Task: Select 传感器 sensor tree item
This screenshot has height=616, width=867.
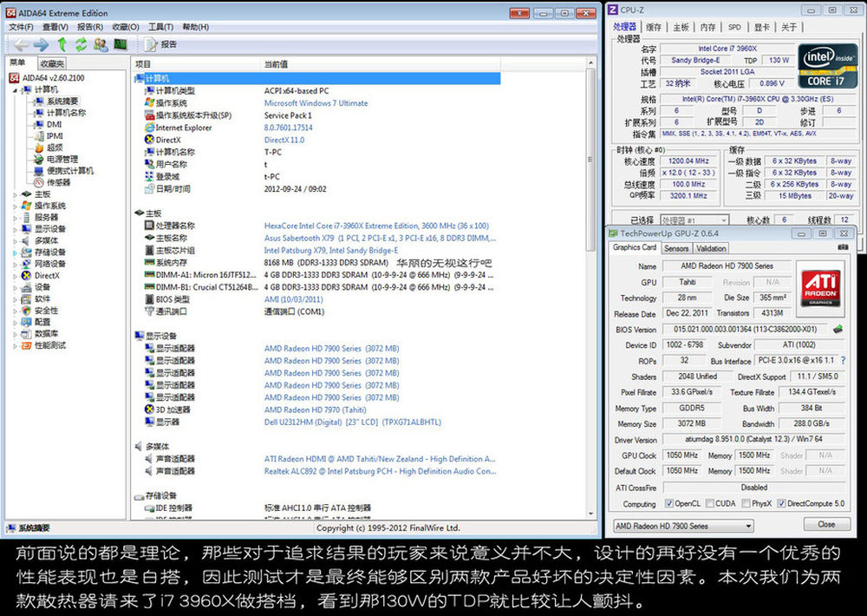Action: (x=59, y=183)
